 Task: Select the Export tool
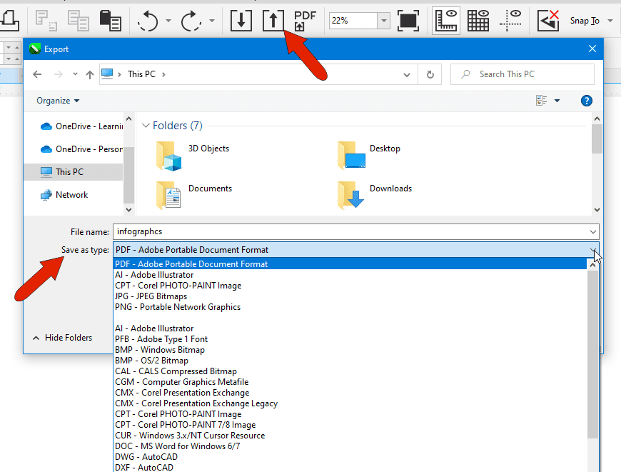(273, 20)
